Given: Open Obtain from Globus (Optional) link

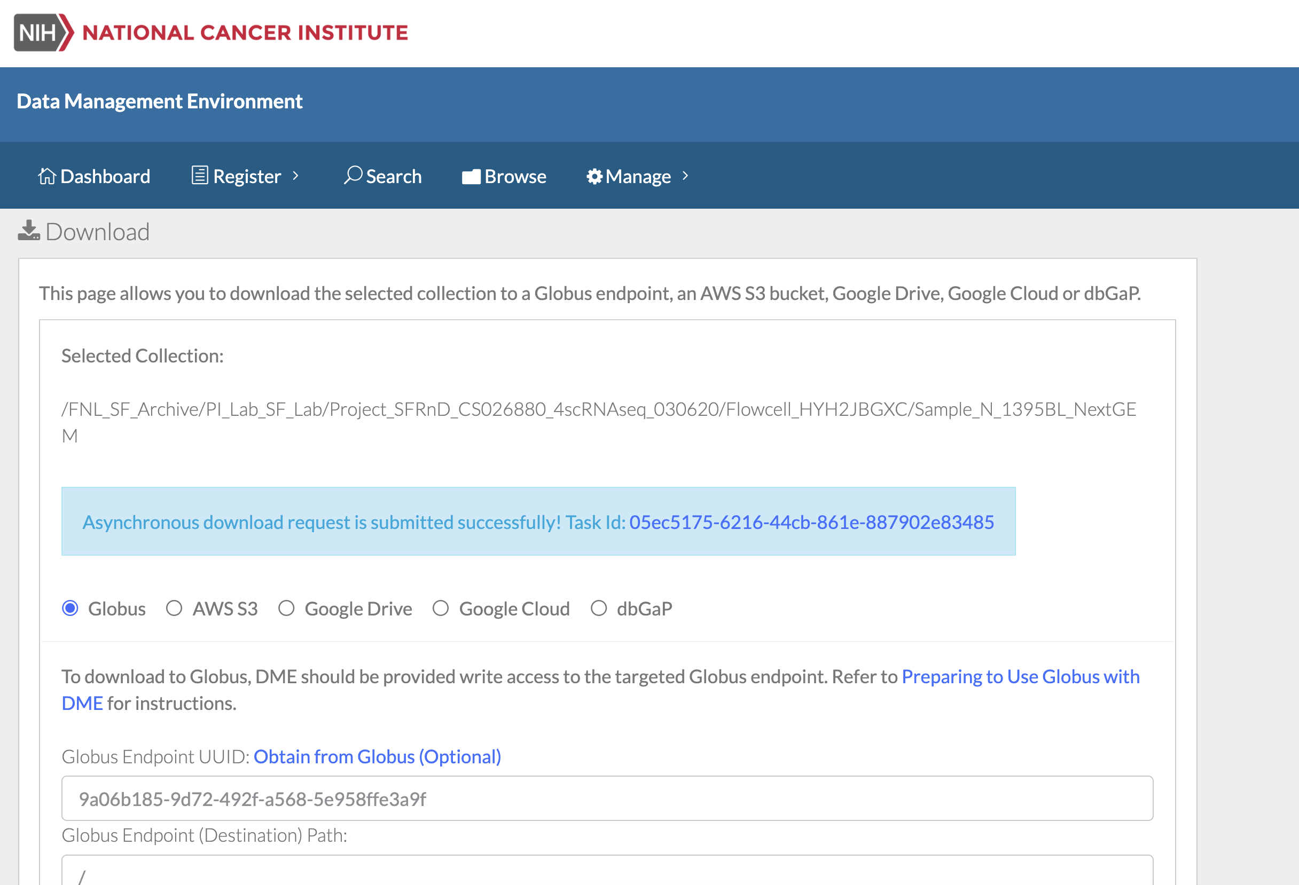Looking at the screenshot, I should [377, 756].
